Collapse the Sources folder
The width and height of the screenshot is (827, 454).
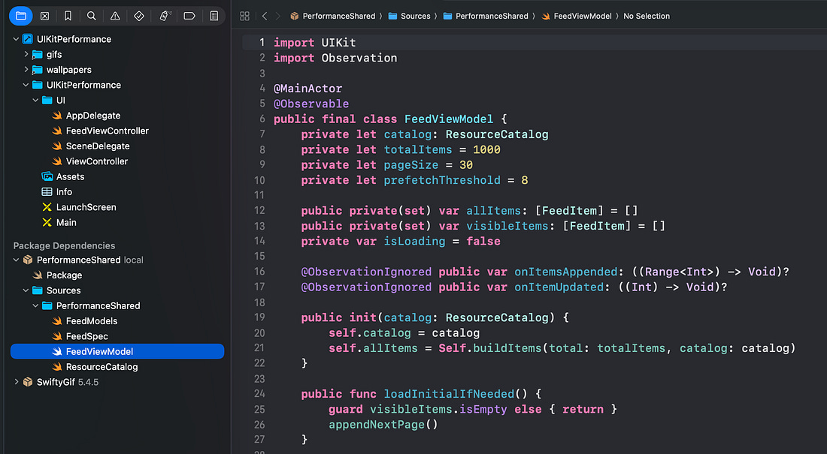click(x=26, y=290)
